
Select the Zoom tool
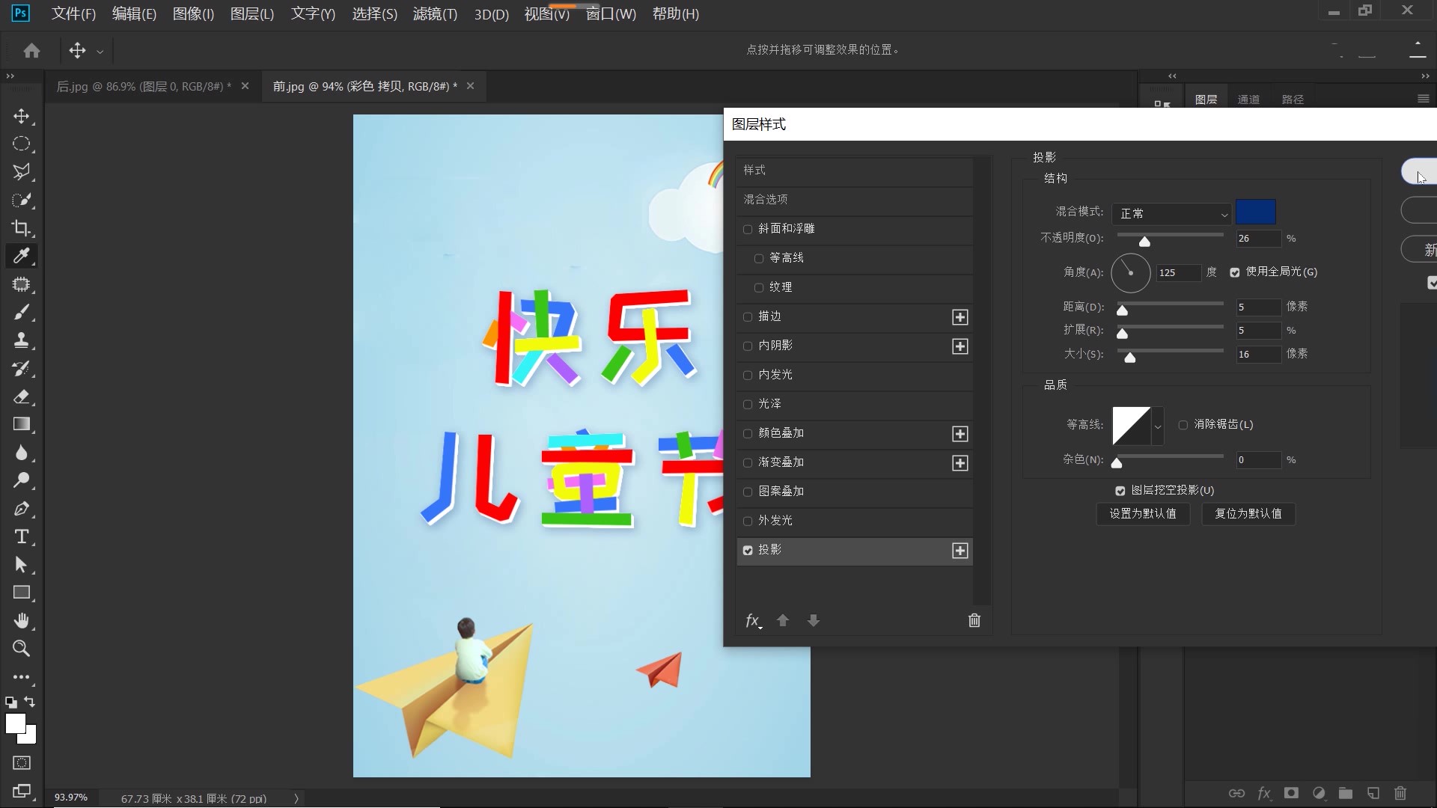click(x=21, y=649)
